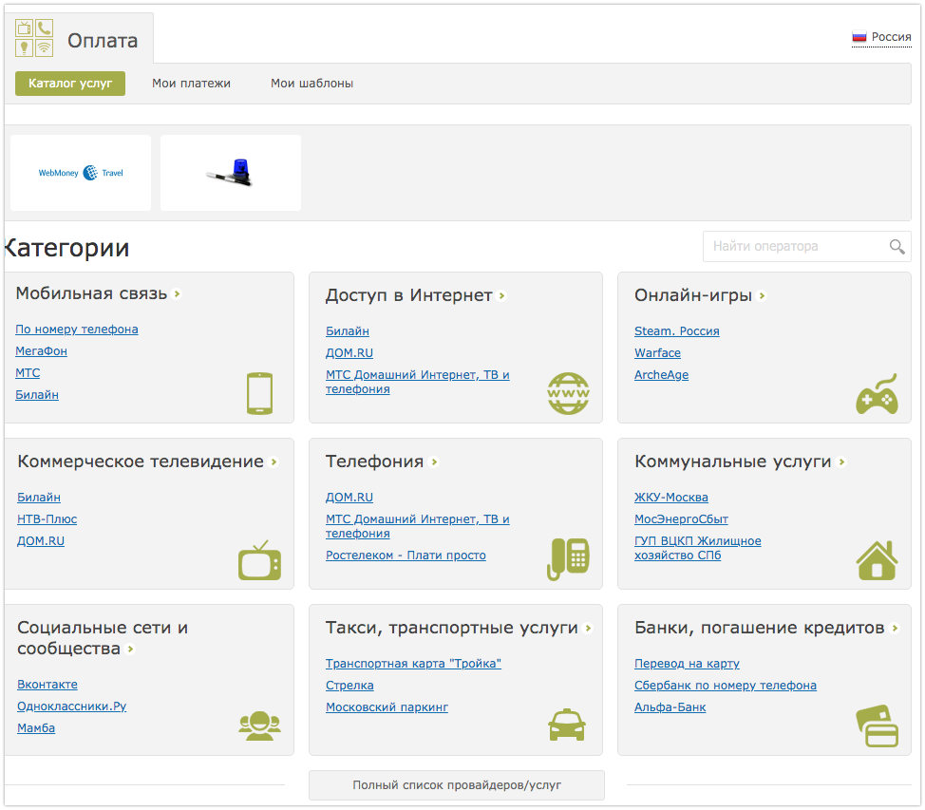Image resolution: width=925 pixels, height=810 pixels.
Task: Click the smartphone icon in Мобильная связь
Action: pos(259,393)
